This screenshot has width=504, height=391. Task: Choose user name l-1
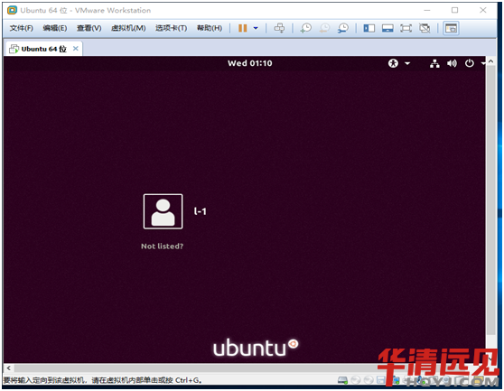[x=200, y=211]
